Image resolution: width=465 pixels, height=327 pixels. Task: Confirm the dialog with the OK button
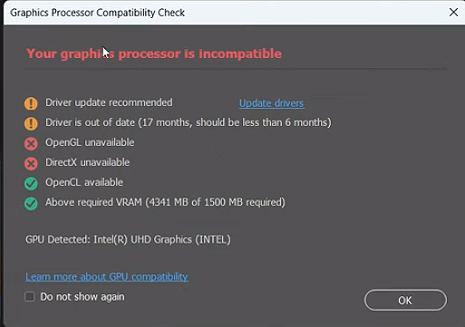pos(405,300)
